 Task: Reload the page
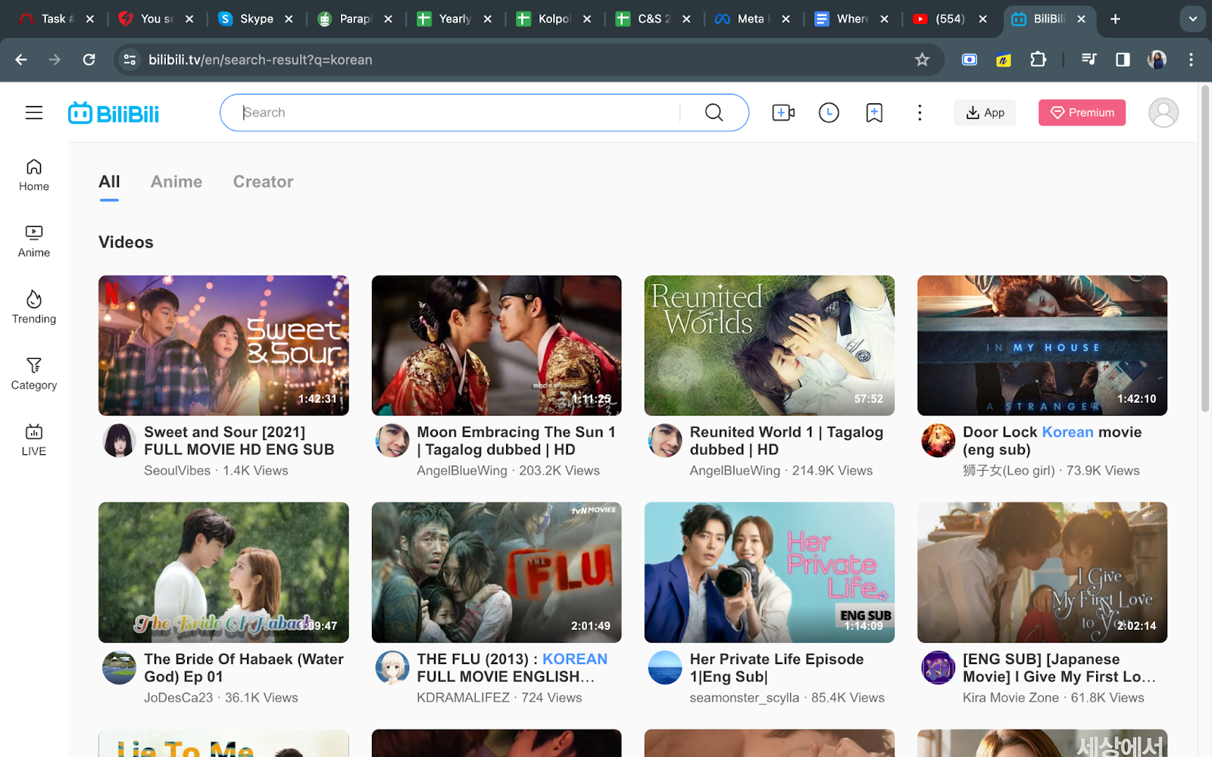(89, 60)
